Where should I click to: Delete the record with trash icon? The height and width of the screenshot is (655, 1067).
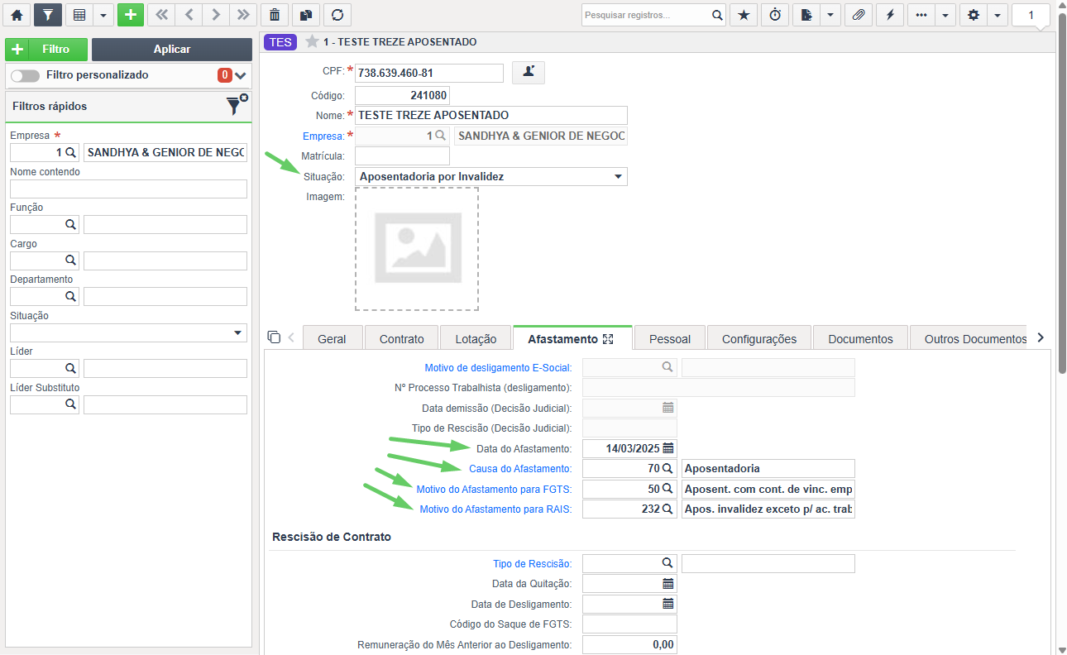275,15
